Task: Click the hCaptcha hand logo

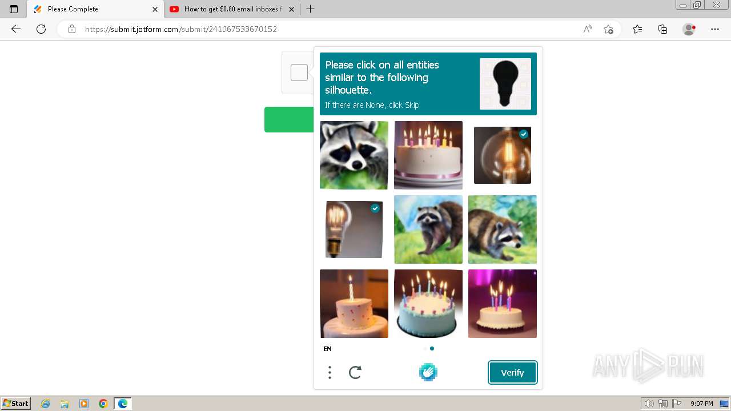Action: [x=428, y=372]
